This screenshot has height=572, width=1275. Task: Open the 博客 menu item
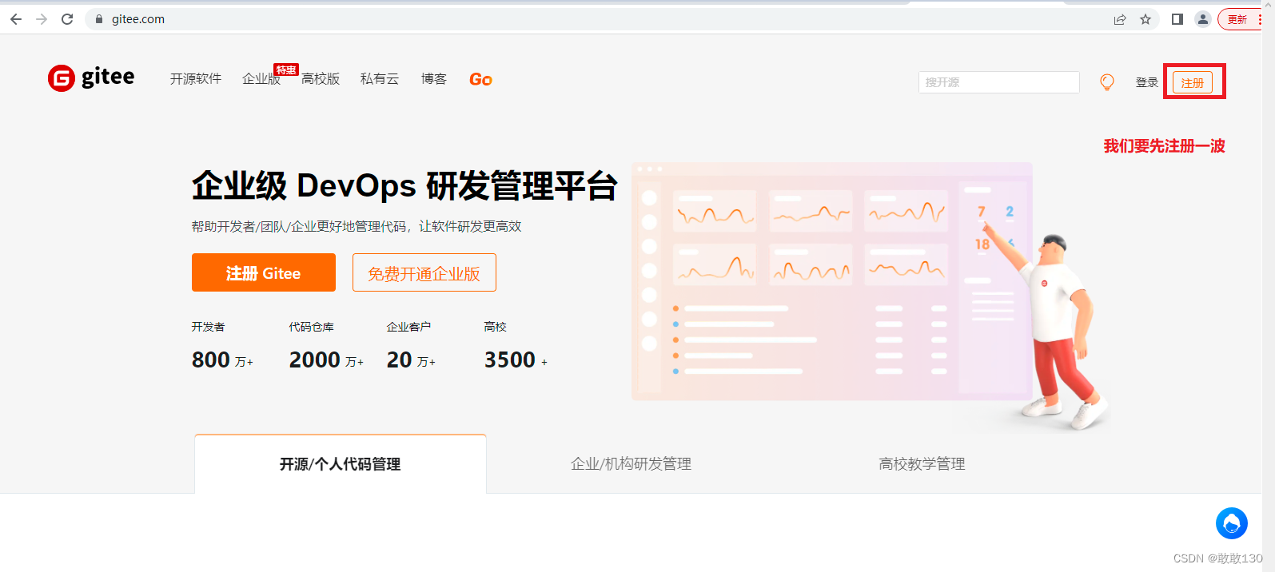(434, 78)
